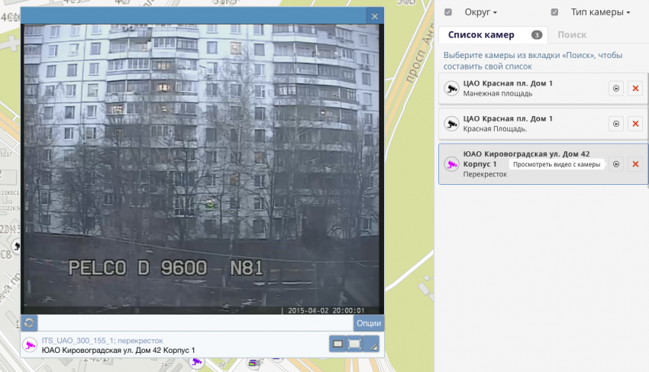The image size is (649, 372).
Task: Switch video to small size view
Action: click(x=337, y=345)
